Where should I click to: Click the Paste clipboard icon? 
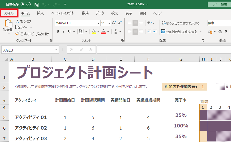[x=8, y=23]
